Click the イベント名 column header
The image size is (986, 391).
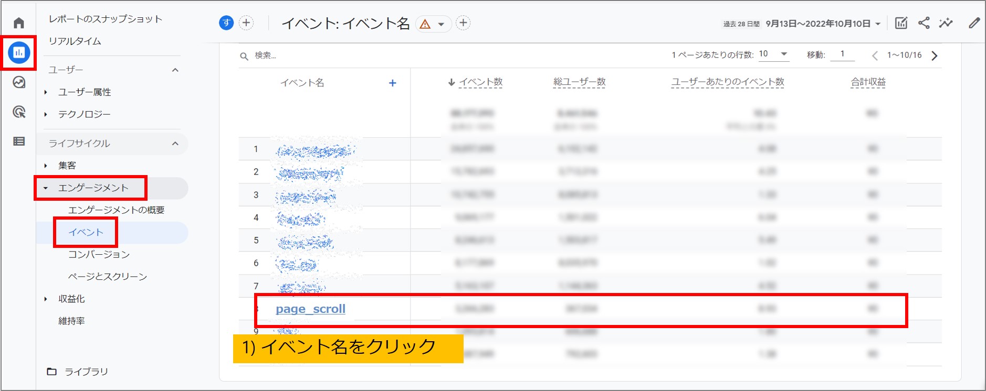[302, 83]
